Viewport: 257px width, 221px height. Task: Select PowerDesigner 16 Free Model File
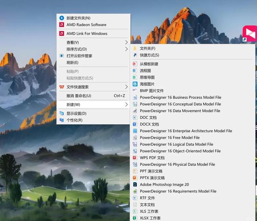[192, 137]
